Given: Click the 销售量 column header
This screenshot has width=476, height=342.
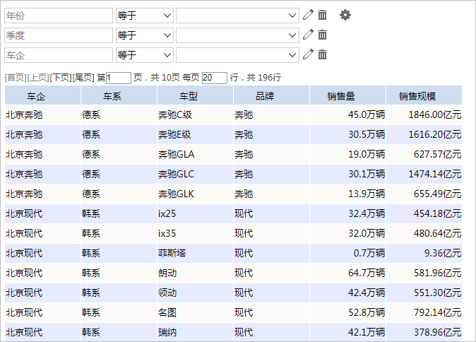Looking at the screenshot, I should click(347, 95).
